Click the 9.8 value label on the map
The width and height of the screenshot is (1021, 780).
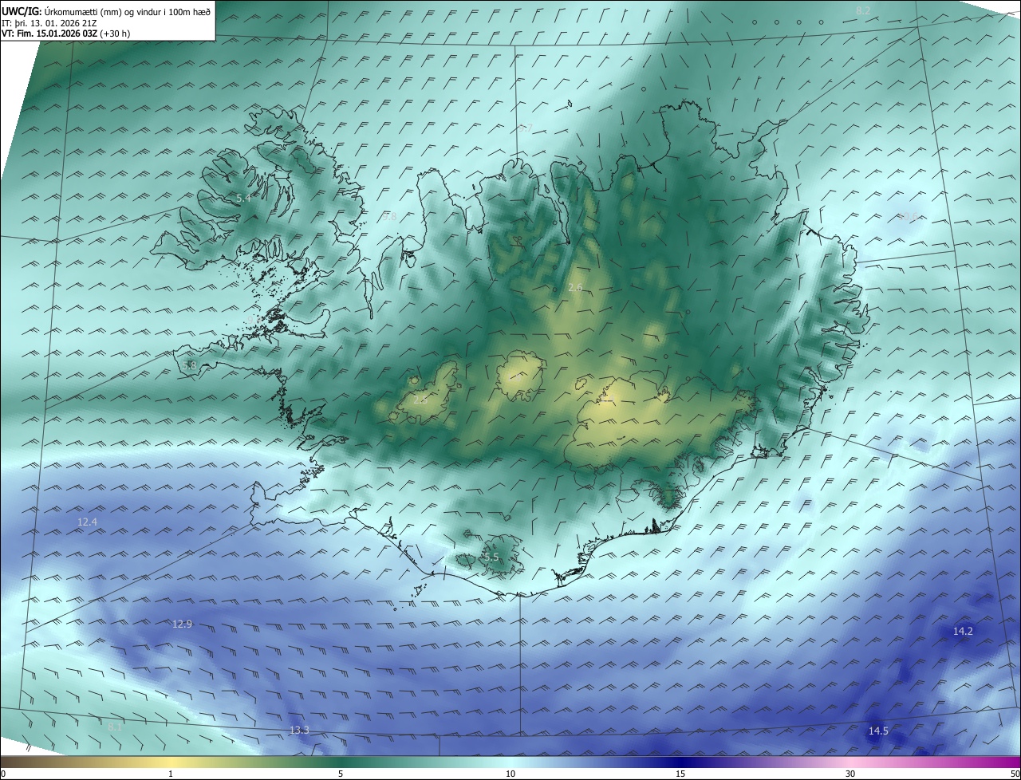point(389,216)
